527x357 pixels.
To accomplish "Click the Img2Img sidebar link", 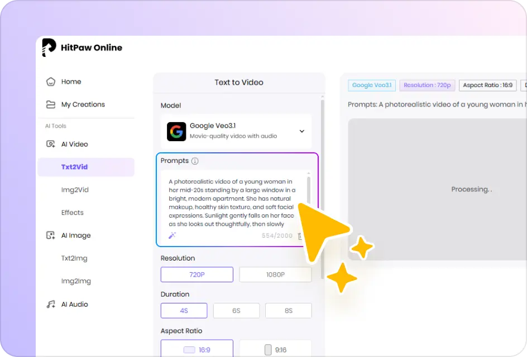I will (x=76, y=281).
